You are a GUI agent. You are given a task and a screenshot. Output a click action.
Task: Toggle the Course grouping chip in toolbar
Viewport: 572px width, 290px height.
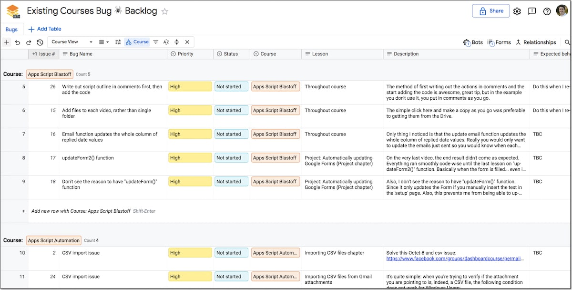click(137, 42)
